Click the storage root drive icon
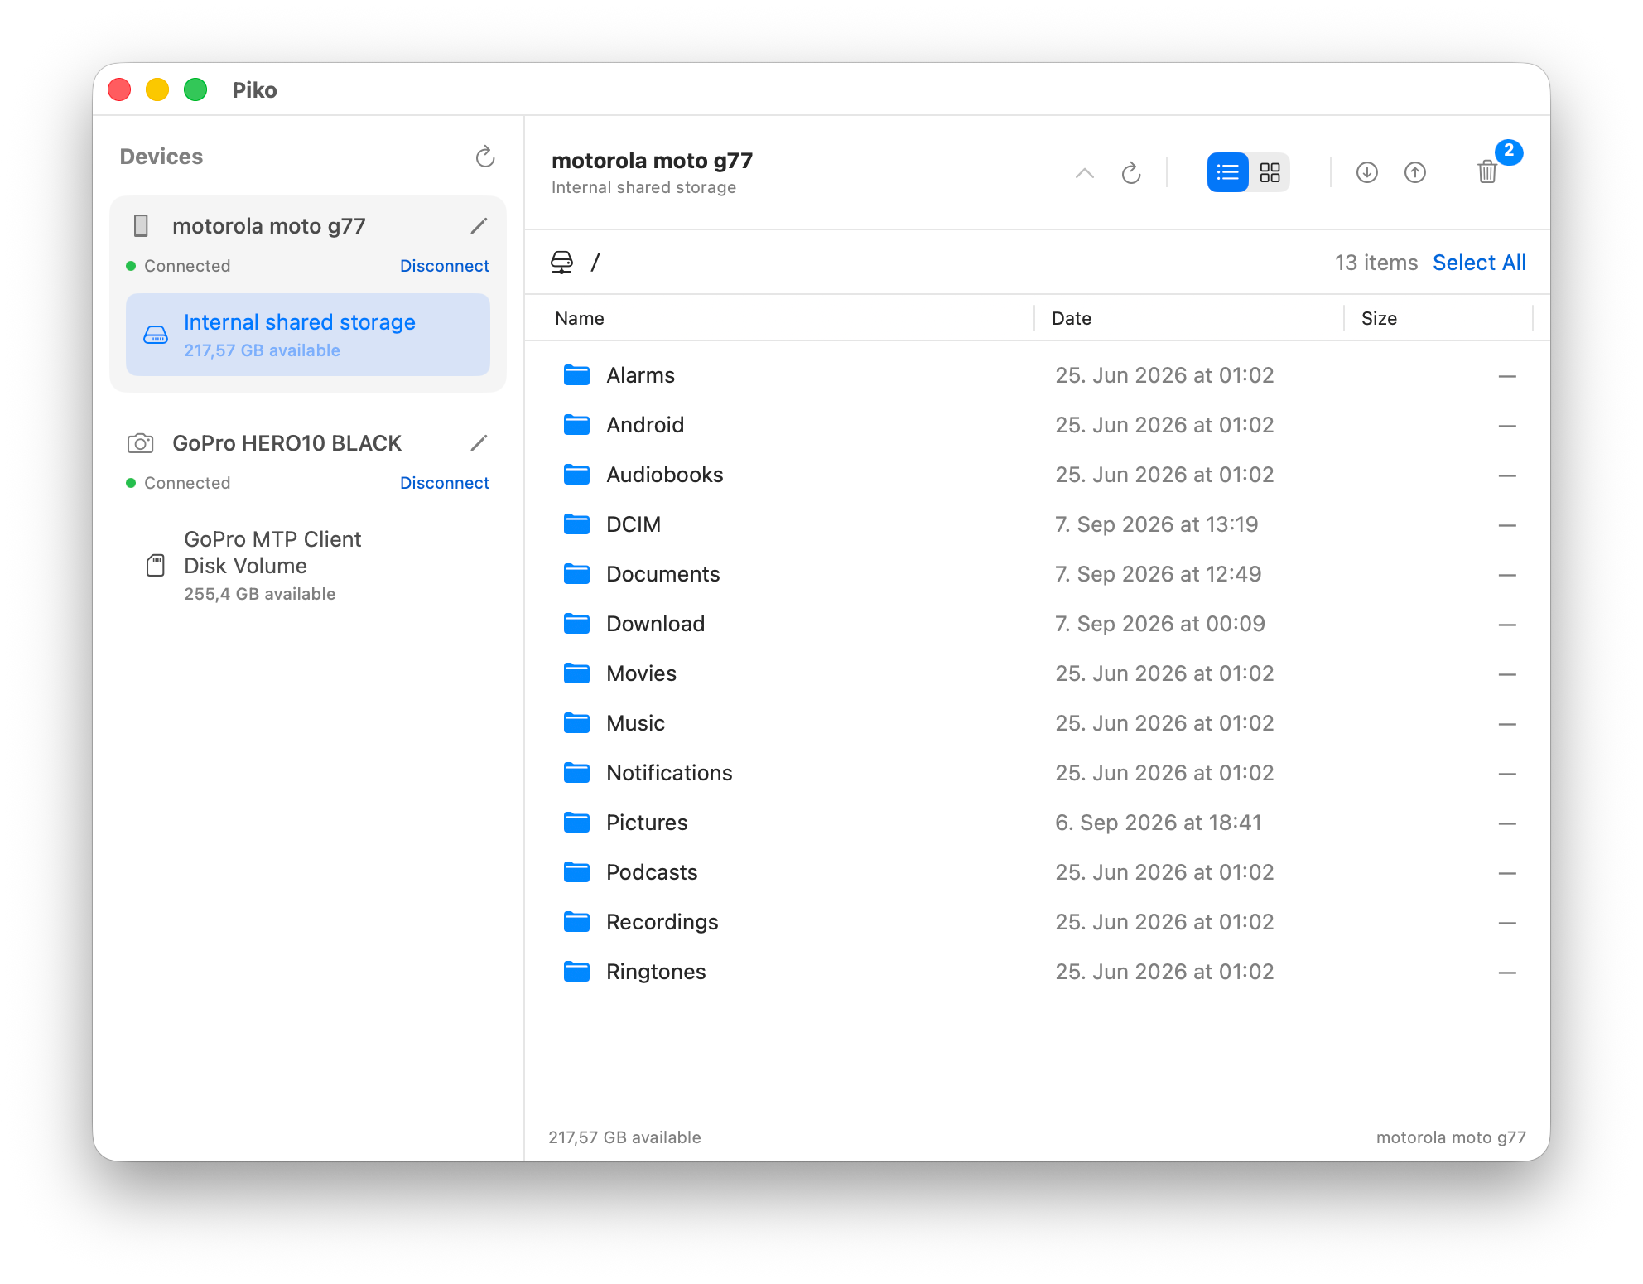The image size is (1643, 1284). click(x=561, y=263)
